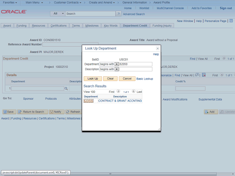Click previous arrow in Details grid header

pyautogui.click(x=222, y=75)
